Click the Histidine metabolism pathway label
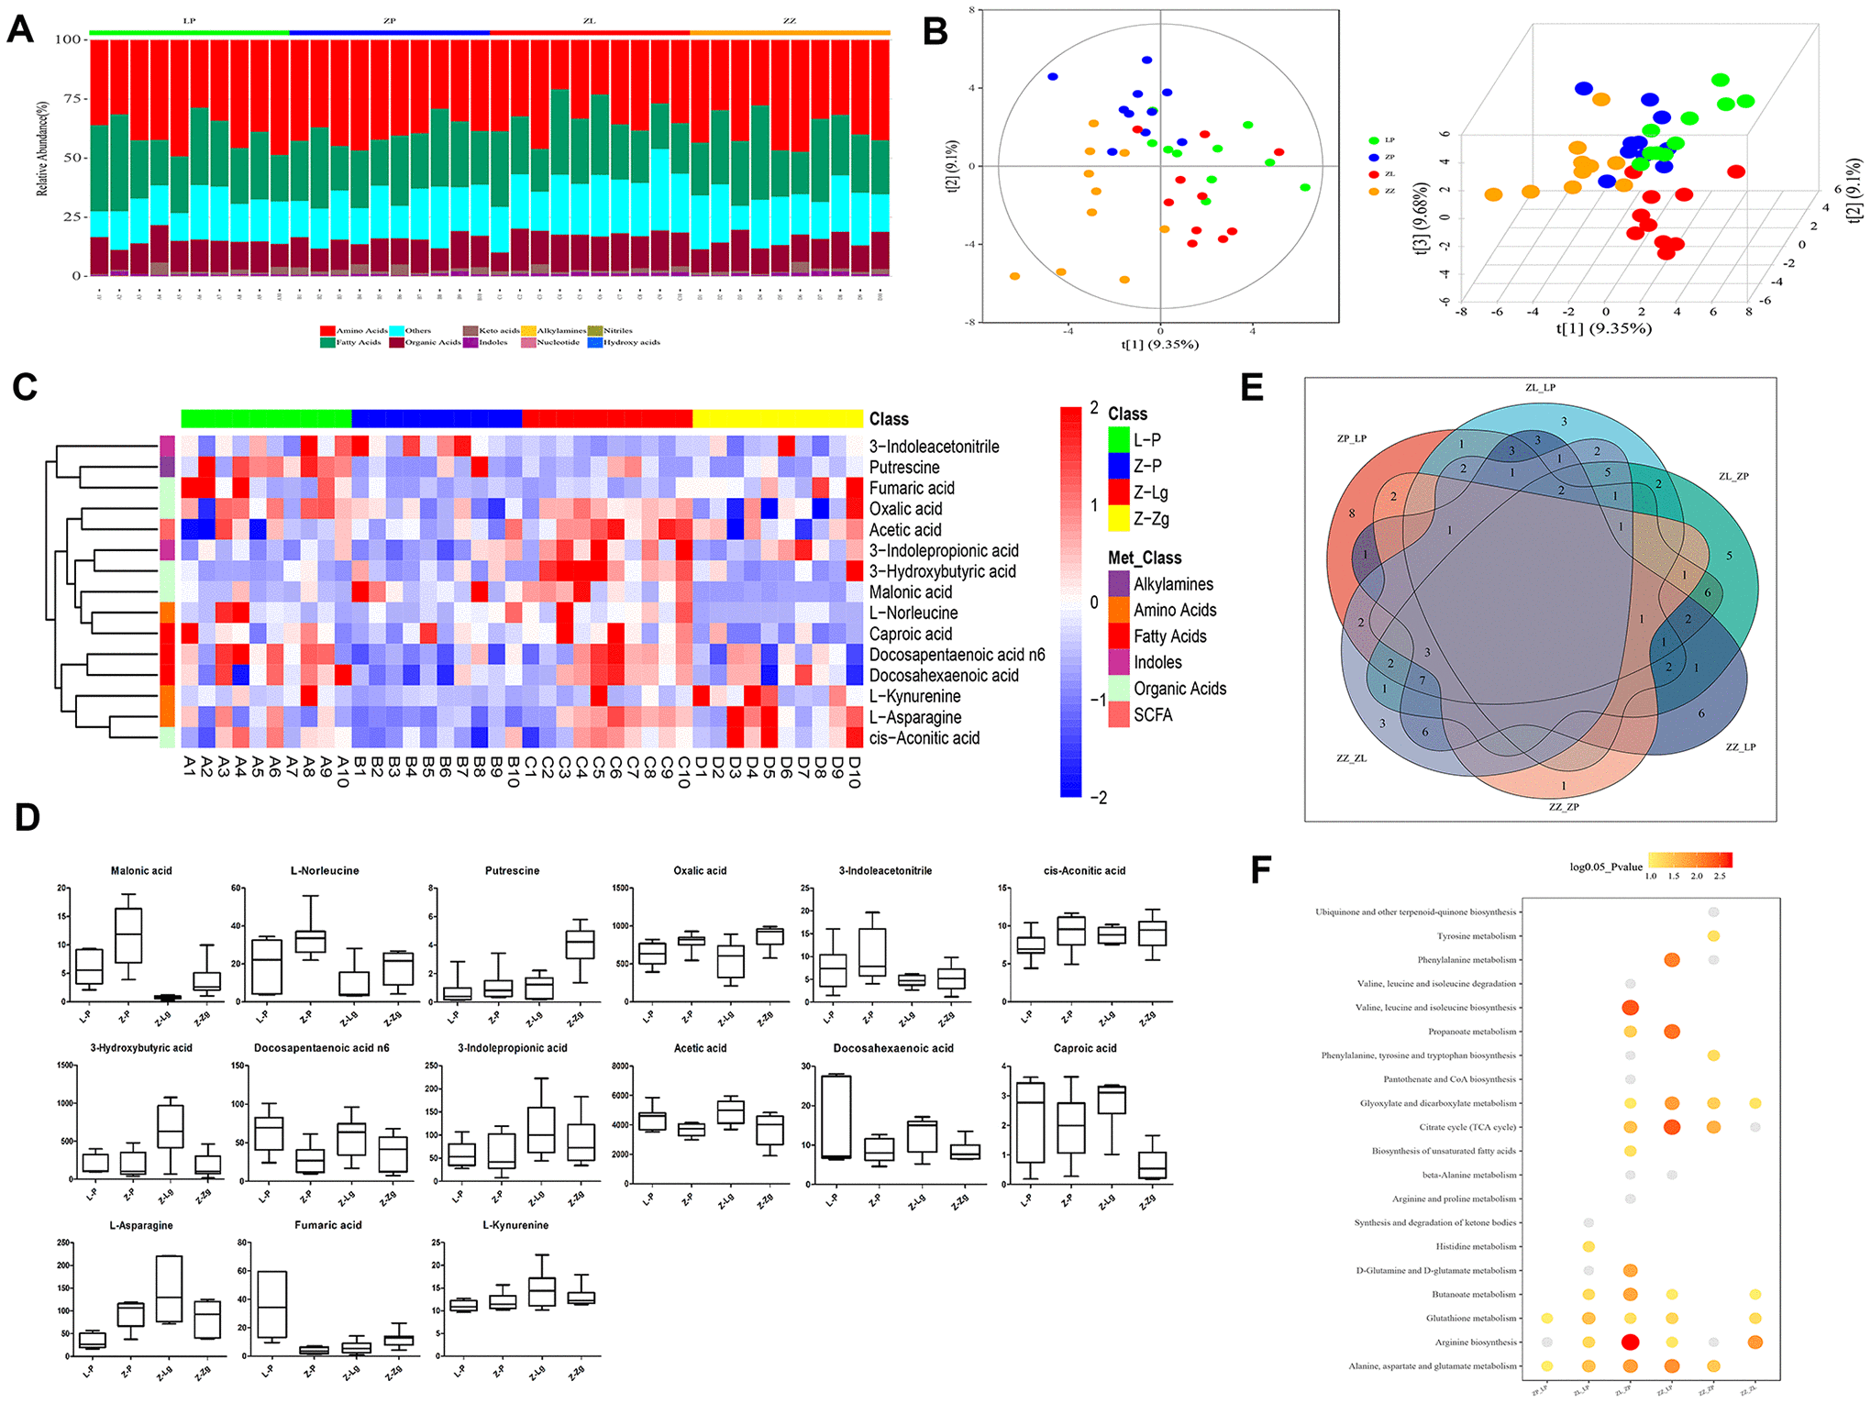1871x1403 pixels. tap(1476, 1246)
